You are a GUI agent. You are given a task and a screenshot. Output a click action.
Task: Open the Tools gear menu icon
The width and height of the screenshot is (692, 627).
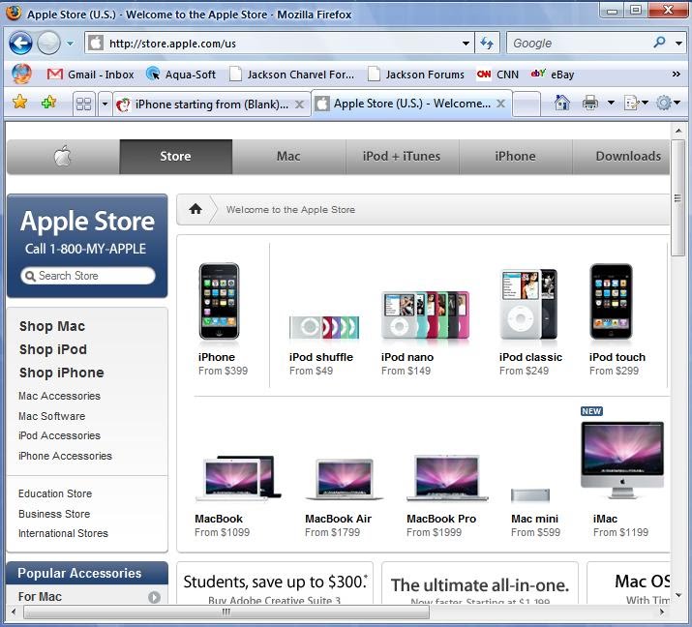pos(668,103)
